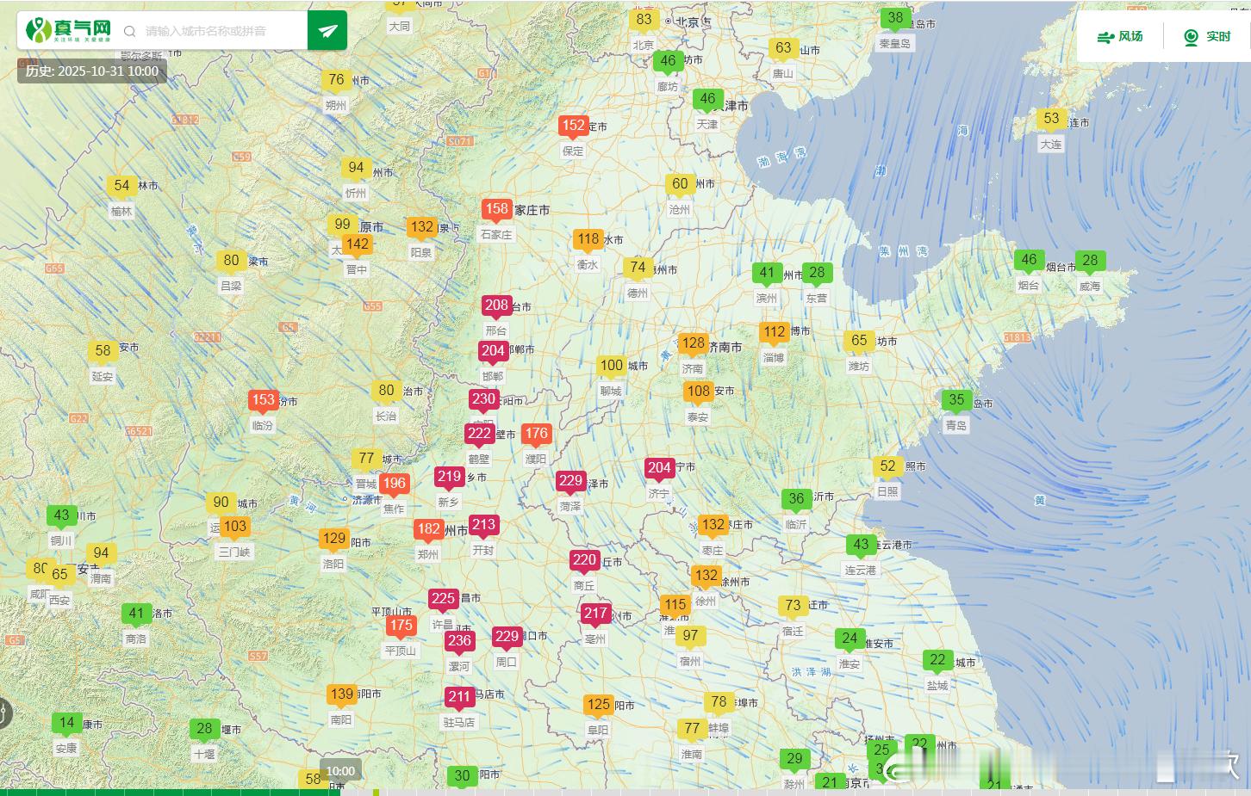
Task: Open the 长治 marker showing 80
Action: (386, 392)
